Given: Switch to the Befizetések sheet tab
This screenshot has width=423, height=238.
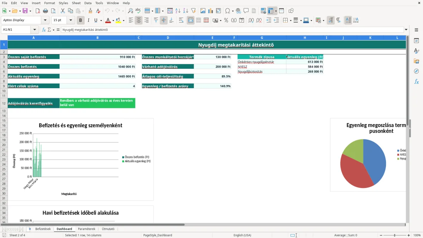Looking at the screenshot, I should point(43,229).
